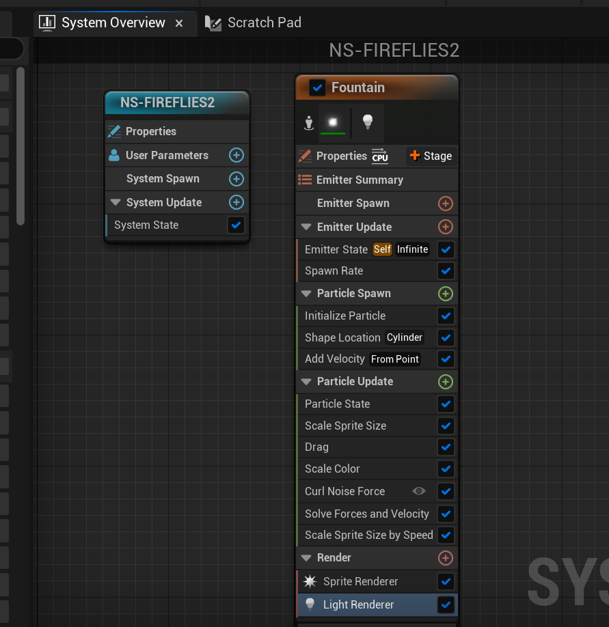Viewport: 609px width, 627px height.
Task: Click the NS-FIREFLIES2 system node header
Action: tap(177, 102)
